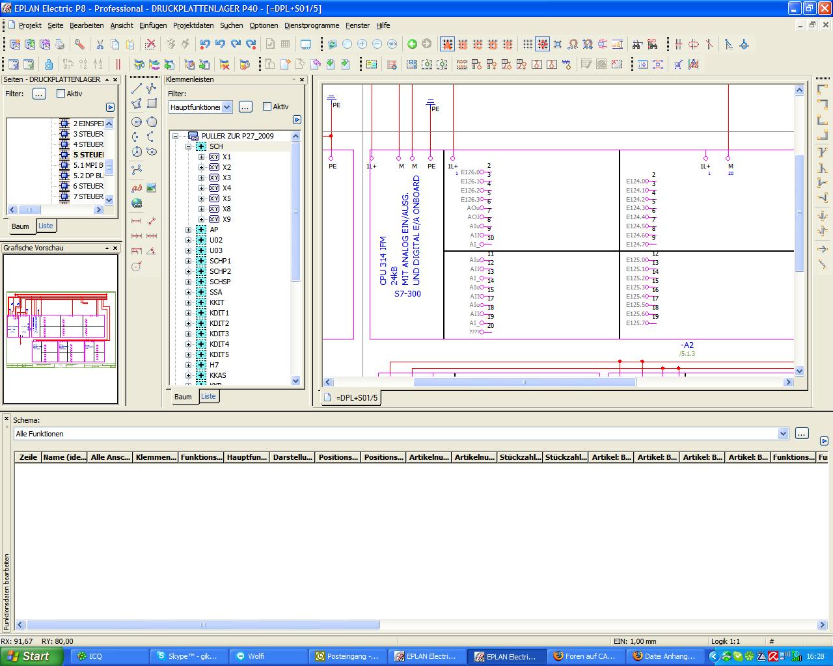833x666 pixels.
Task: Click the Copy icon in the toolbar
Action: click(x=115, y=44)
